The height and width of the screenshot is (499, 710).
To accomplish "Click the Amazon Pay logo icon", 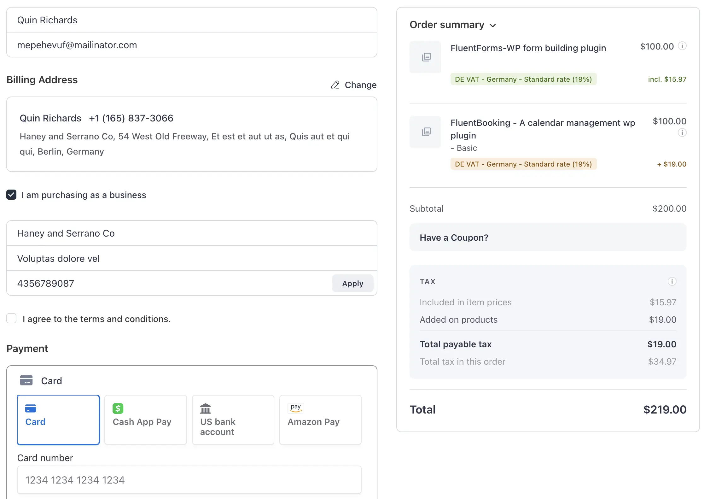I will tap(296, 408).
